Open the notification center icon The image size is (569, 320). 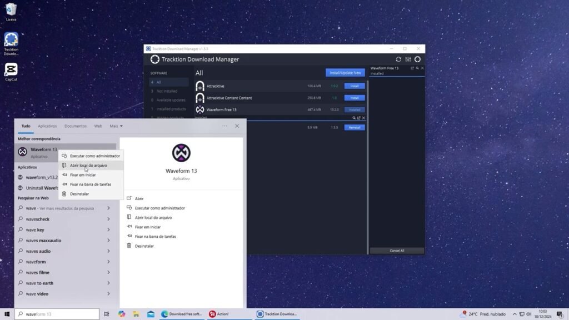coord(560,314)
